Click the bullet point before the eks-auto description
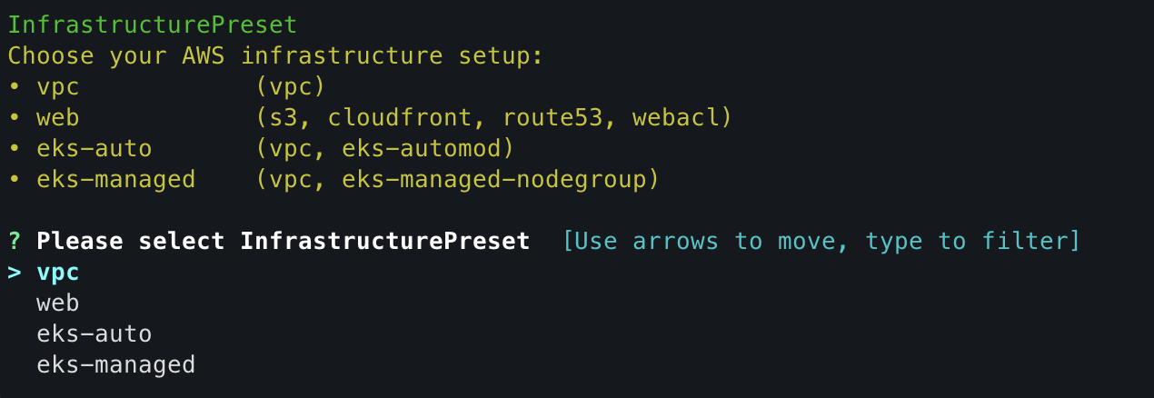 click(15, 148)
